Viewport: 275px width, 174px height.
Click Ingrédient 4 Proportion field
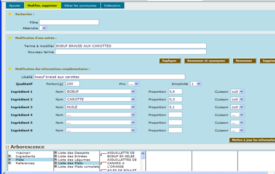(175, 115)
